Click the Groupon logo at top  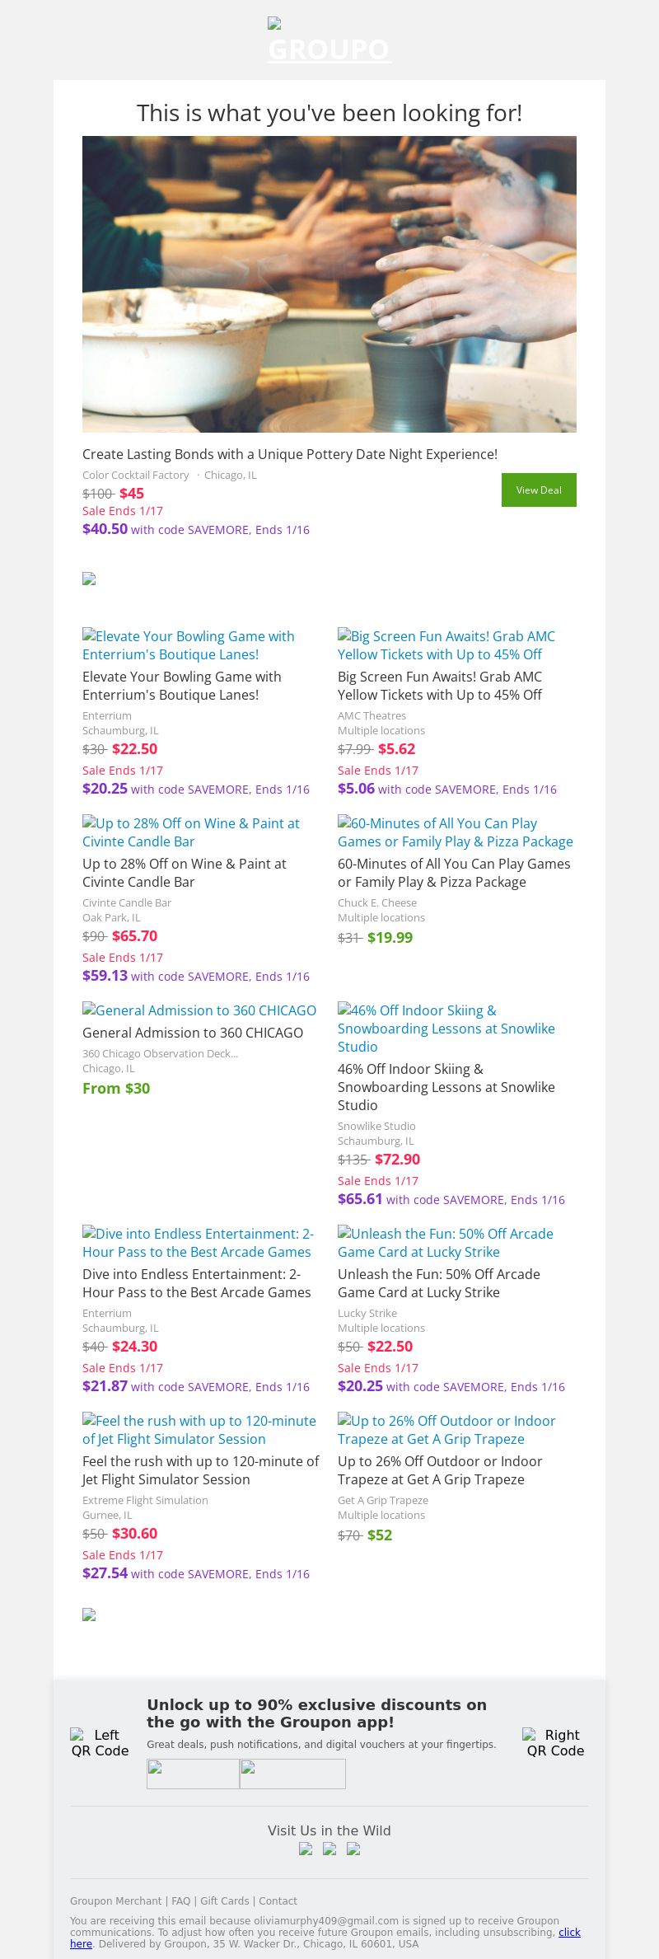click(329, 41)
